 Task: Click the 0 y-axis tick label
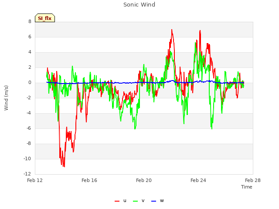(x=30, y=83)
